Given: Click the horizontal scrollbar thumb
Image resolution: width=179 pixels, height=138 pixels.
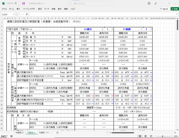Looking at the screenshot, I should [x=123, y=133].
